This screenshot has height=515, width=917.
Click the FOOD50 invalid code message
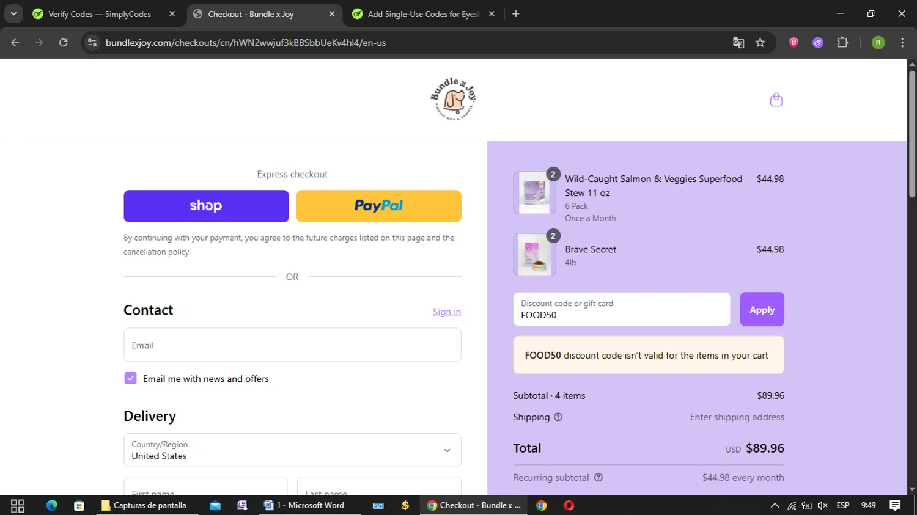649,355
